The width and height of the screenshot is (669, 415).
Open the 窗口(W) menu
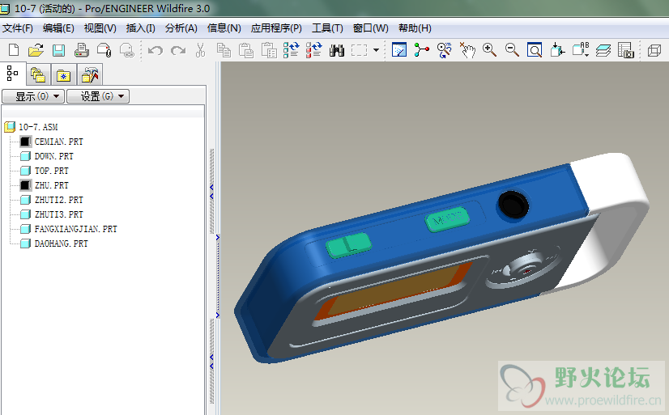pyautogui.click(x=371, y=28)
